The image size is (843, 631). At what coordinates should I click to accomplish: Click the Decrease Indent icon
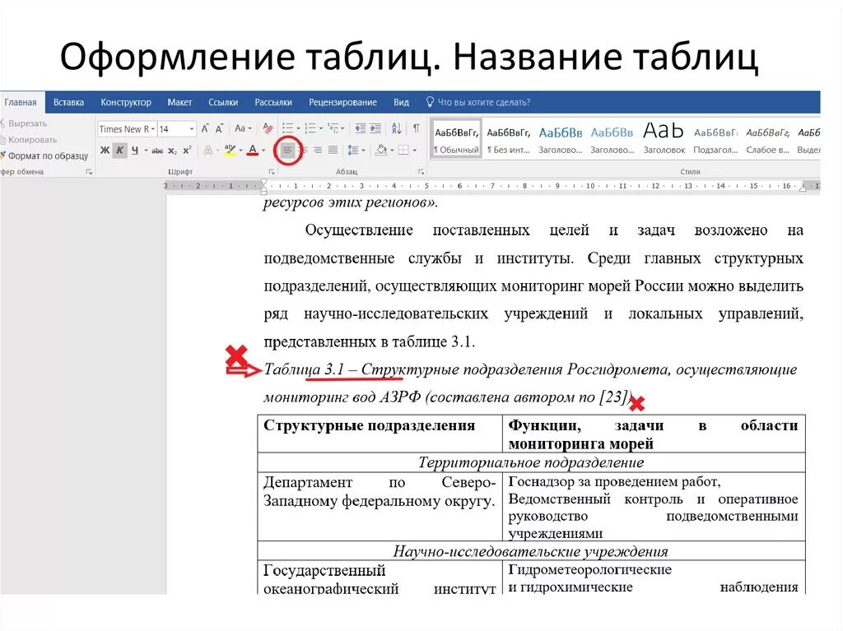point(360,128)
